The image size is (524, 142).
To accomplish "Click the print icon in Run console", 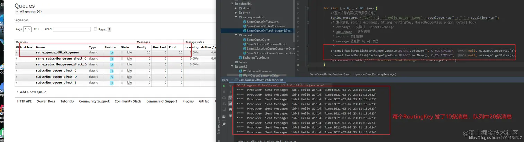I will [230, 109].
